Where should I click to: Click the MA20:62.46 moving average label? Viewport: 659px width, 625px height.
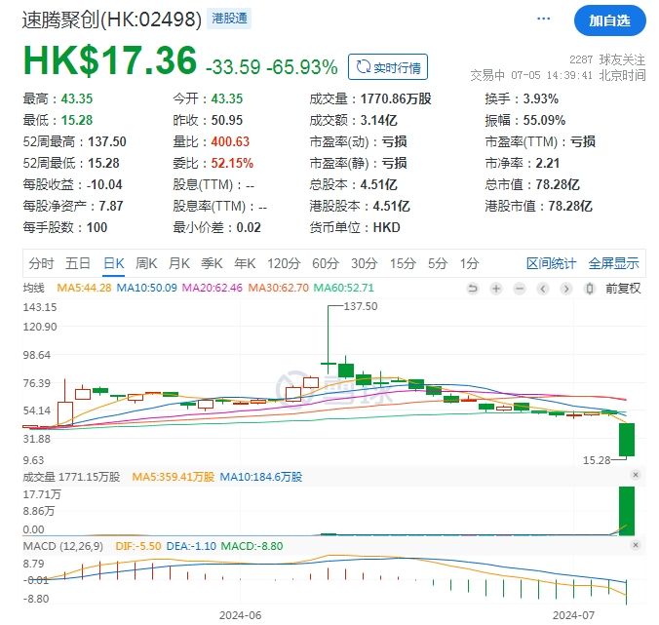[x=213, y=288]
